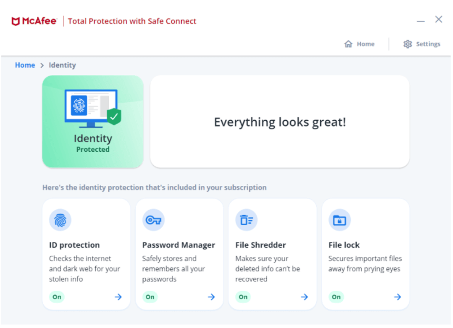Click the Identity monitor illustration with checkmark
Image resolution: width=453 pixels, height=328 pixels.
tap(93, 109)
